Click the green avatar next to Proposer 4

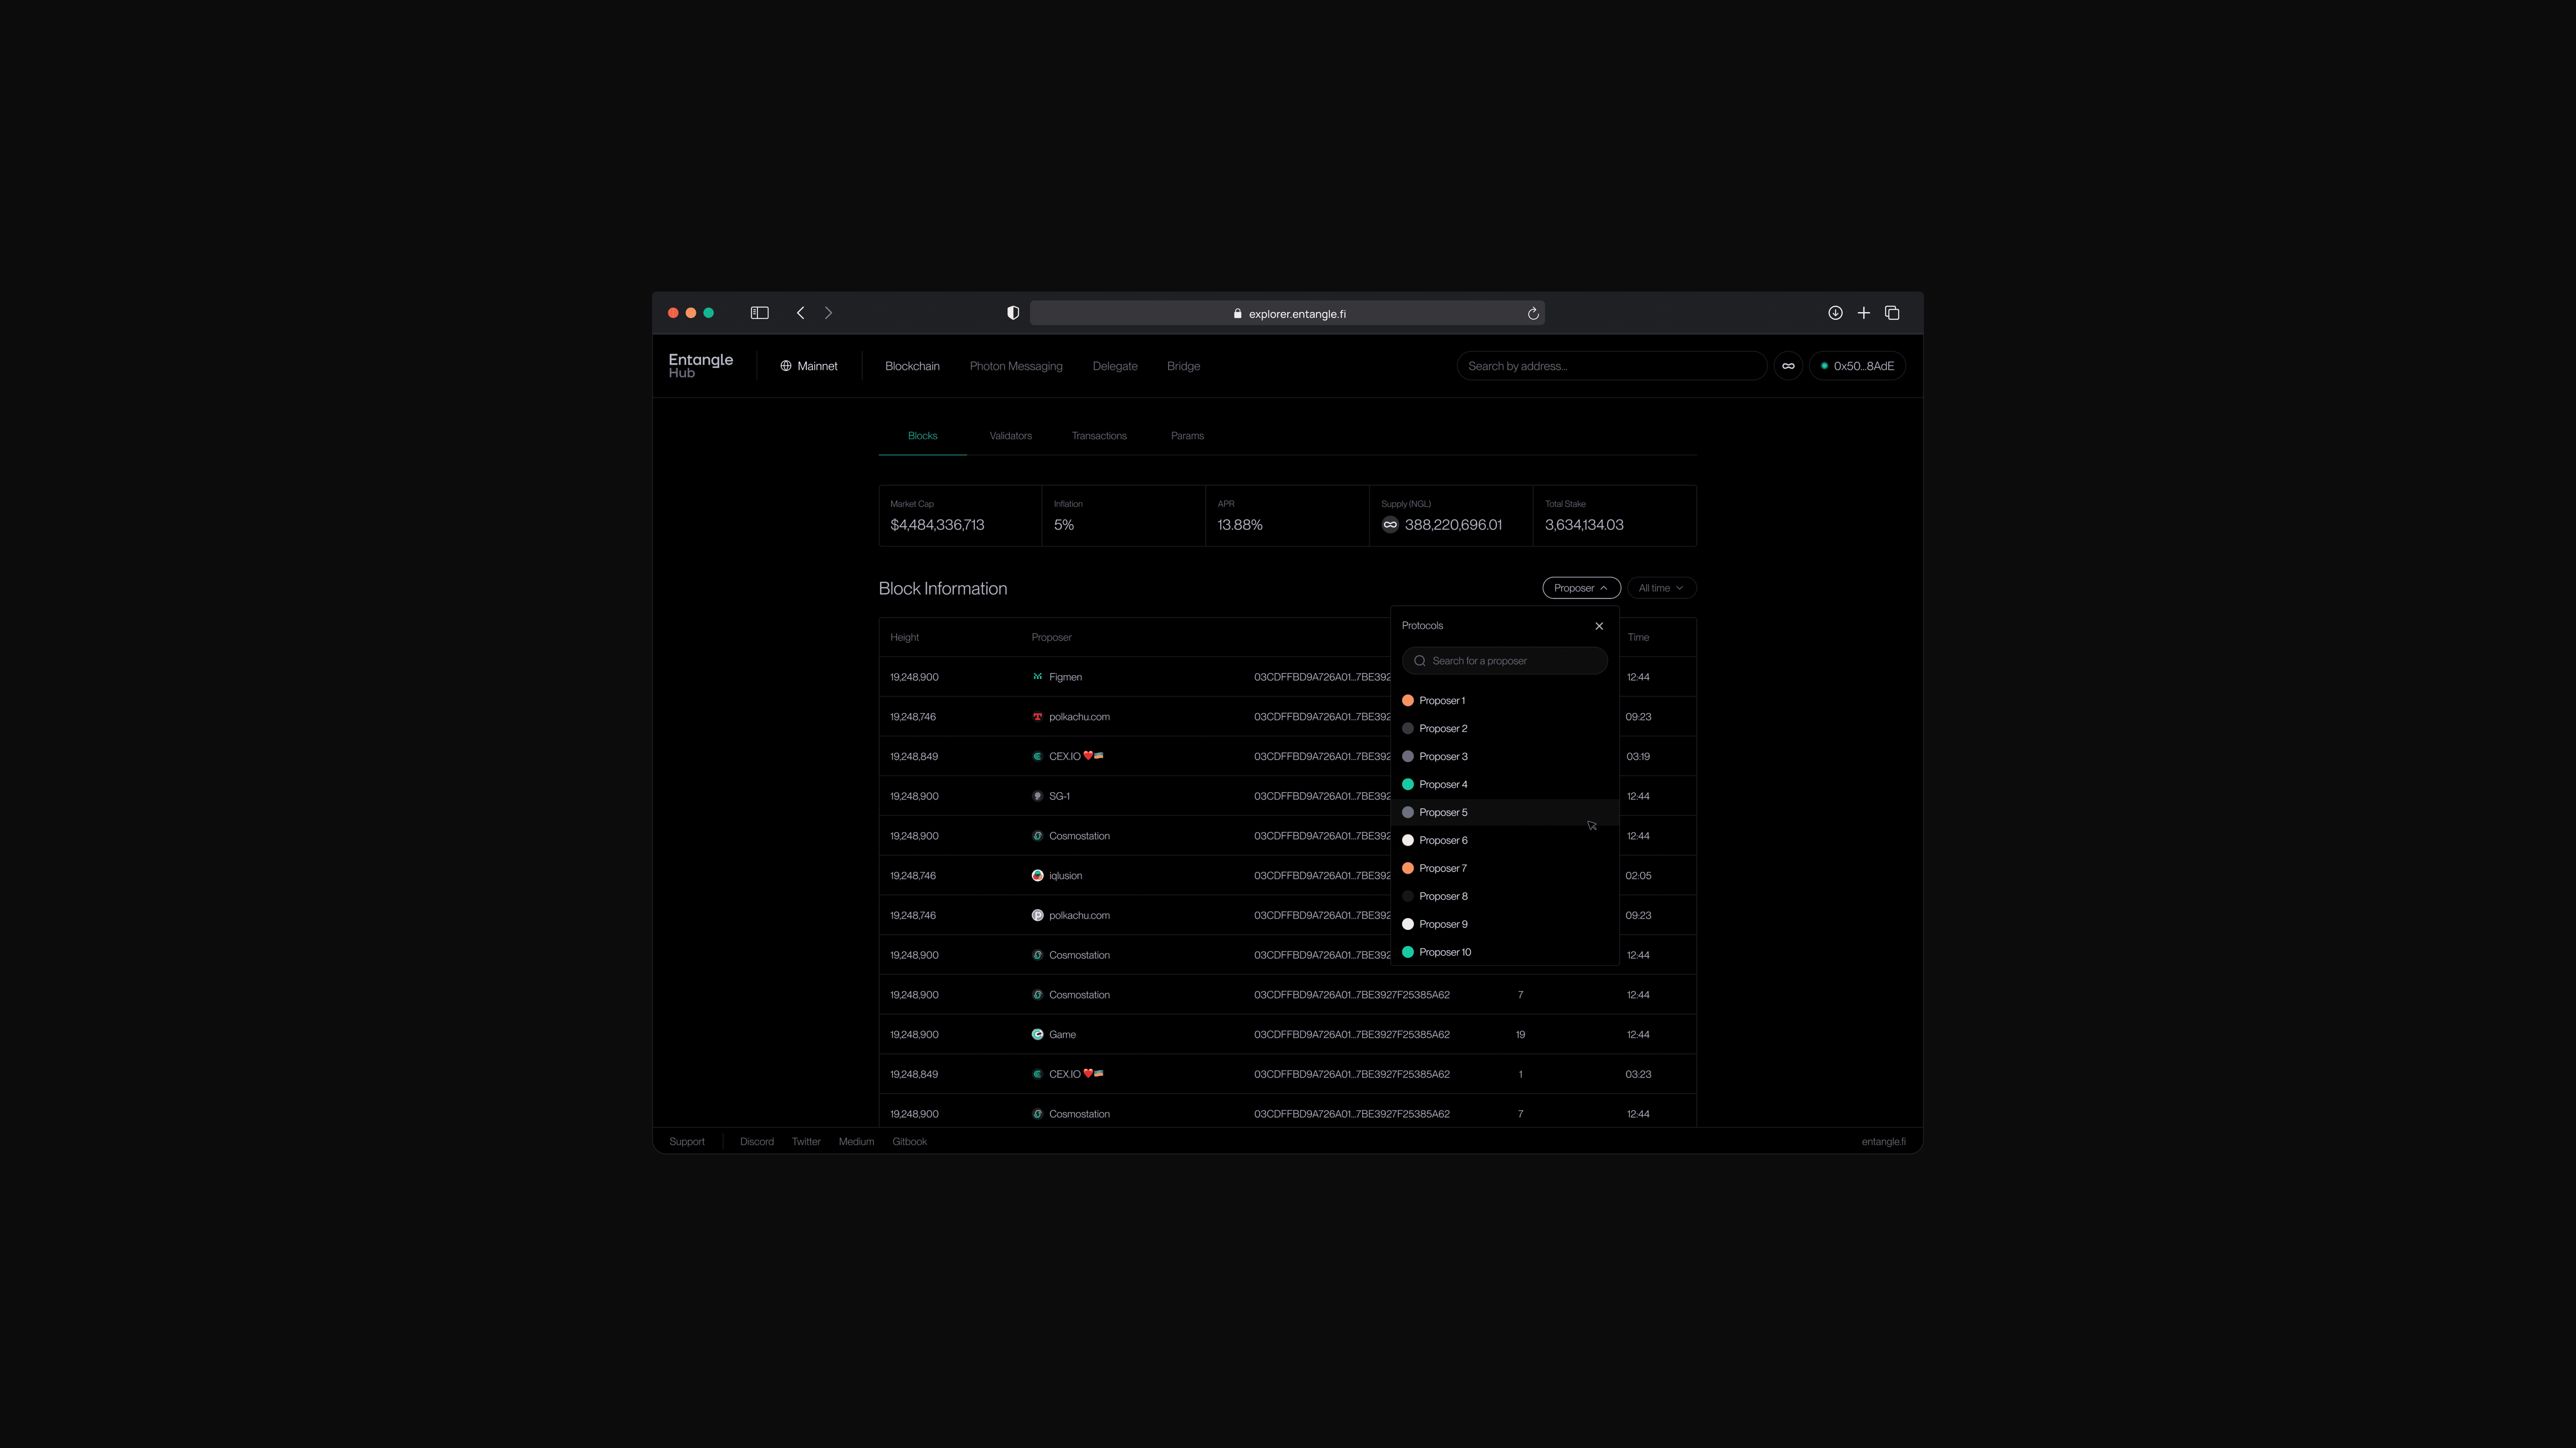(1408, 784)
